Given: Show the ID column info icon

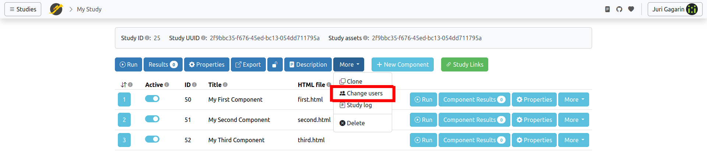Looking at the screenshot, I should tap(194, 85).
